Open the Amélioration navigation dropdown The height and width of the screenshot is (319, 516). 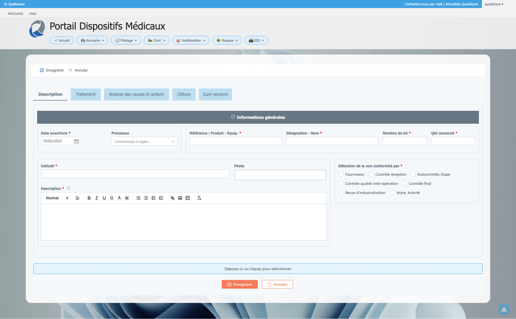191,40
